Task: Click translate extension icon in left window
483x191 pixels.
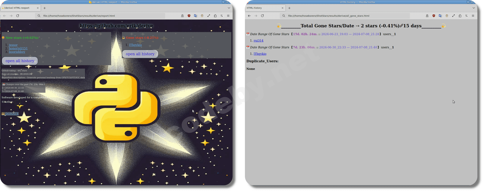Action: coord(196,16)
